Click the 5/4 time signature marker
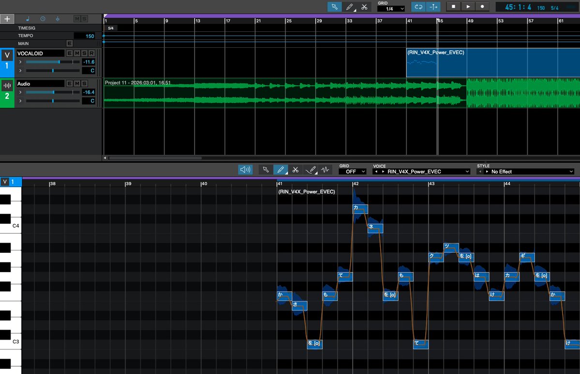The height and width of the screenshot is (374, 580). [x=111, y=28]
